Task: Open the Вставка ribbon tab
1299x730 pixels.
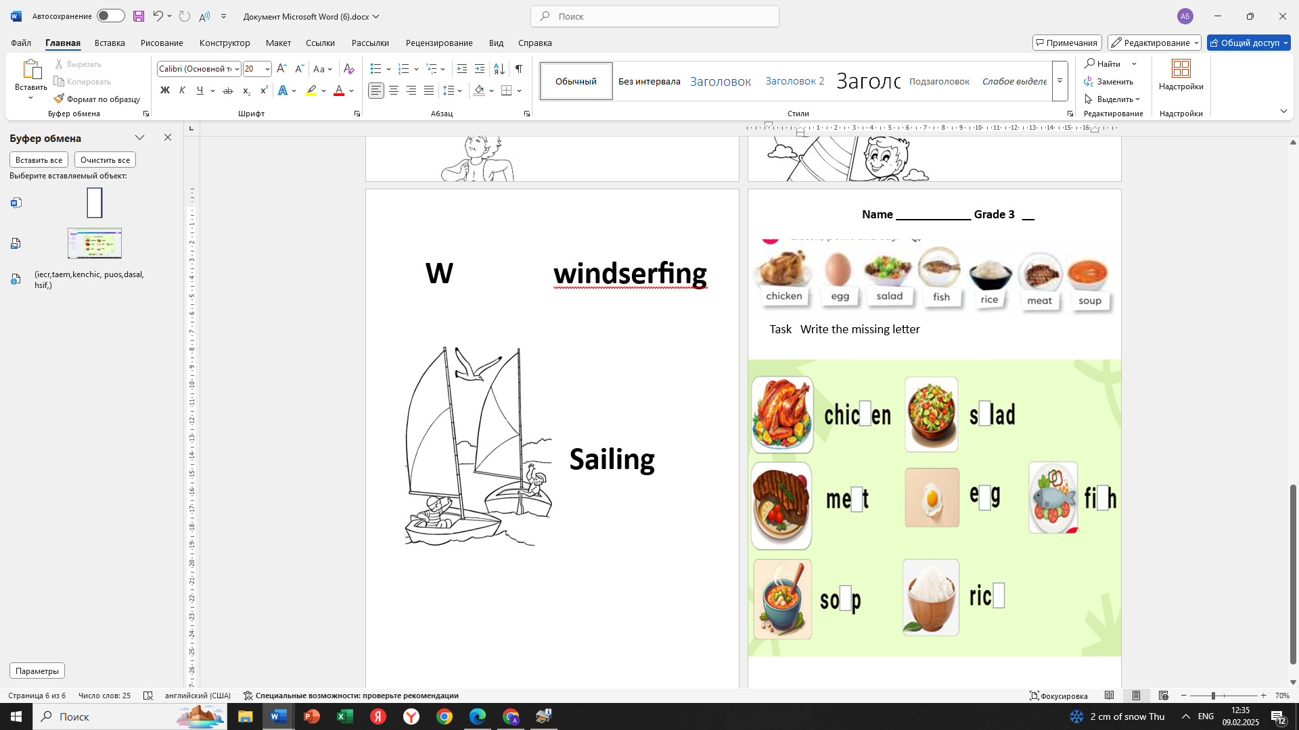Action: click(110, 43)
